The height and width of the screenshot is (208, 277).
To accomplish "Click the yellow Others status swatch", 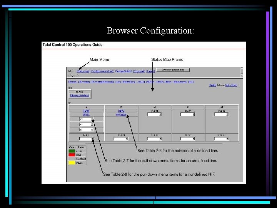I will point(72,163).
